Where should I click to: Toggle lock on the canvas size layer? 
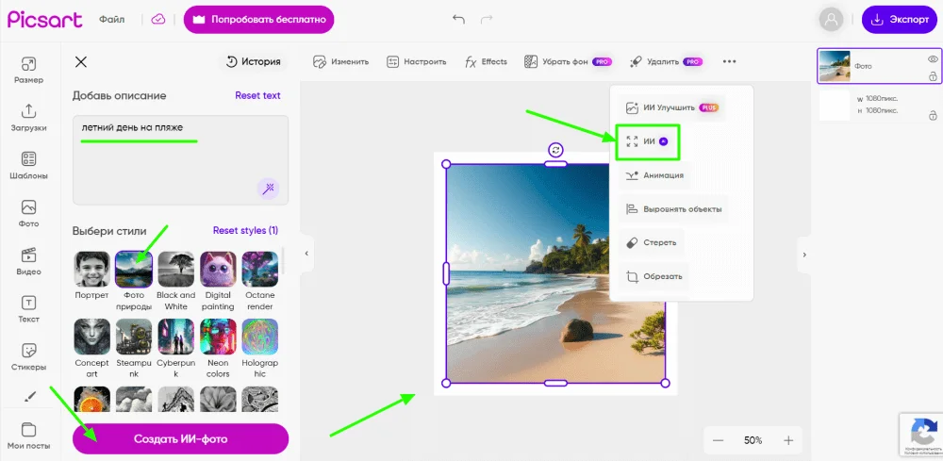pos(932,113)
